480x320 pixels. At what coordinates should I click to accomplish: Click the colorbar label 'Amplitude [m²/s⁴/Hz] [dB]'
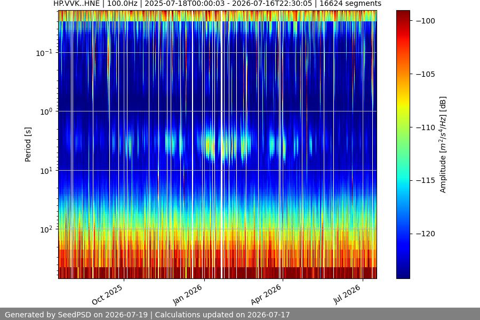tap(443, 145)
